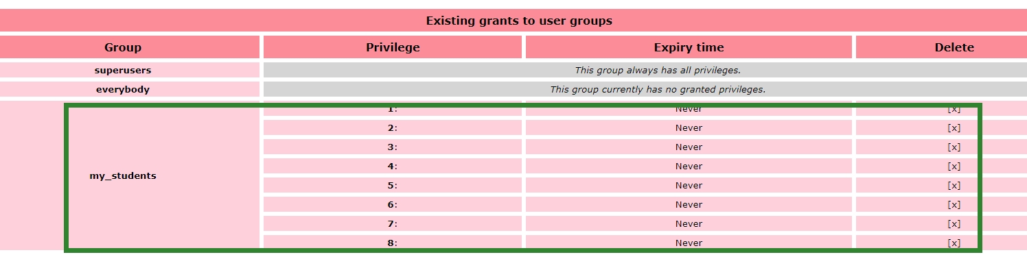Screen dimensions: 1027x257
Task: Click 'Never' expiry in privilege 7 row
Action: 689,223
